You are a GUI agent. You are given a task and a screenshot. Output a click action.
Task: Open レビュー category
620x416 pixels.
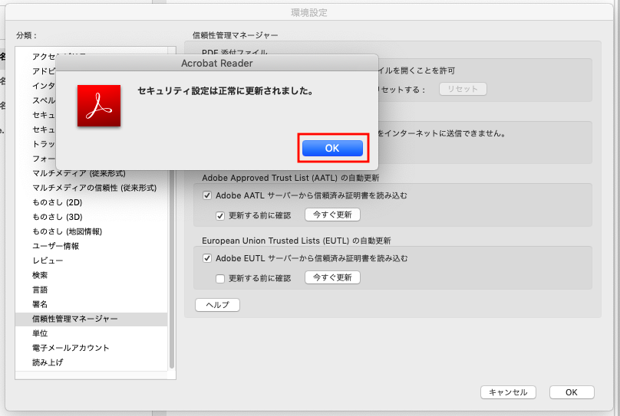pos(91,261)
